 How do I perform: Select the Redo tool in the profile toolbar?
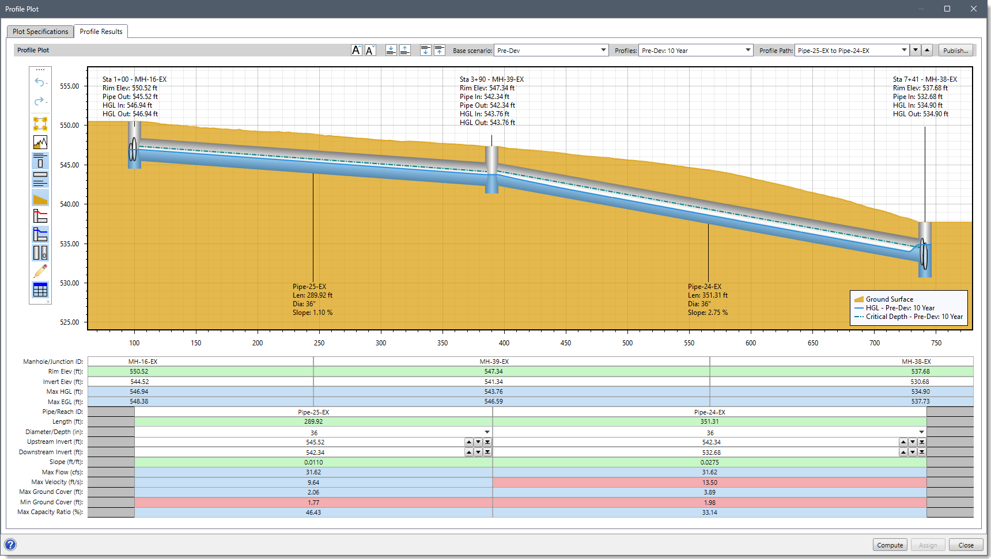point(40,101)
